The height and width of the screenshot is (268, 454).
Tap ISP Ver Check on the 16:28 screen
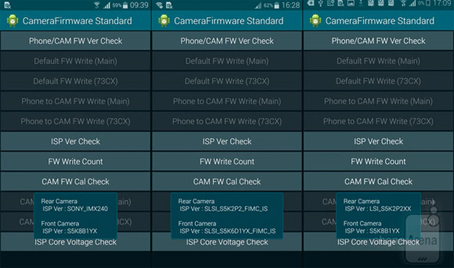(x=227, y=141)
